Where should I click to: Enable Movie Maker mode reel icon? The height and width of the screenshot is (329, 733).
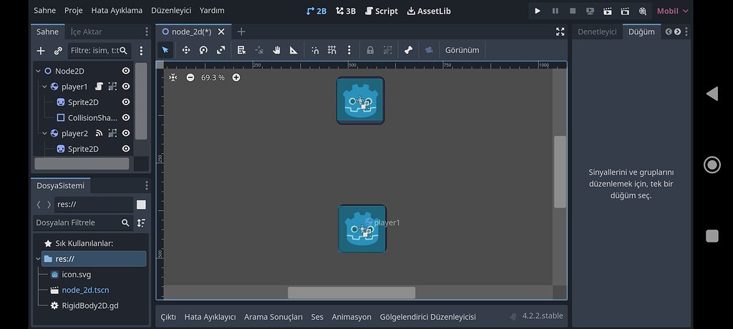point(642,11)
